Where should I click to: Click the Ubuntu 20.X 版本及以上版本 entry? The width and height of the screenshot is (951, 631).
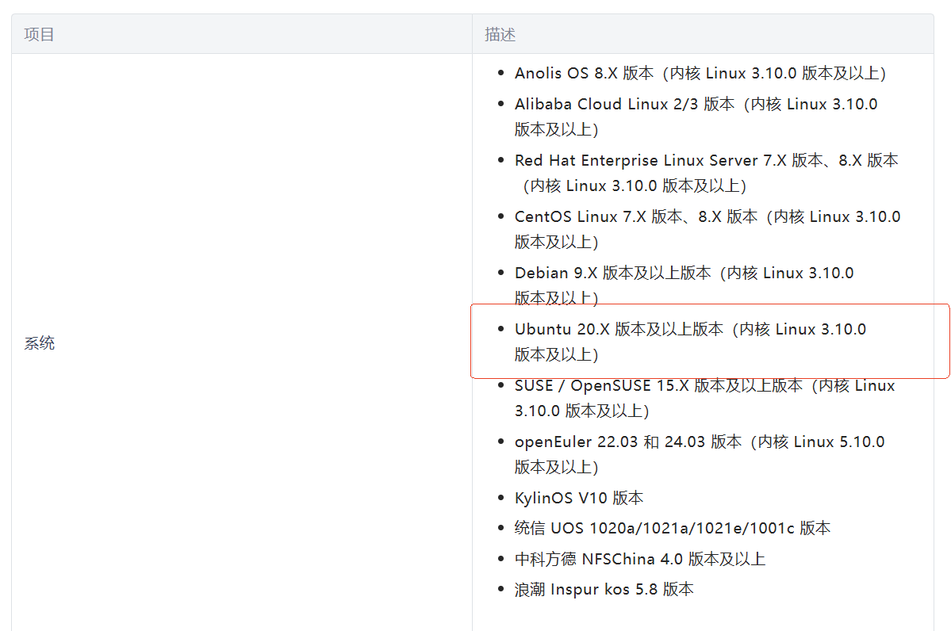point(690,342)
